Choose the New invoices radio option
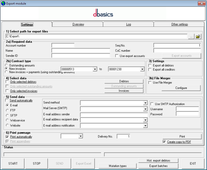 tap(6, 69)
